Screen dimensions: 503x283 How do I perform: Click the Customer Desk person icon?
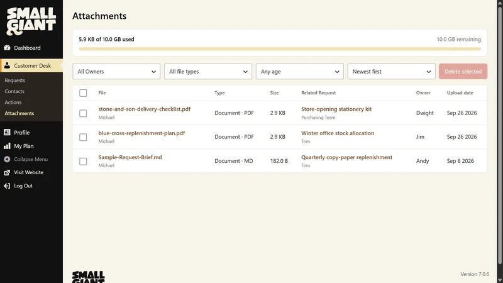tap(7, 65)
